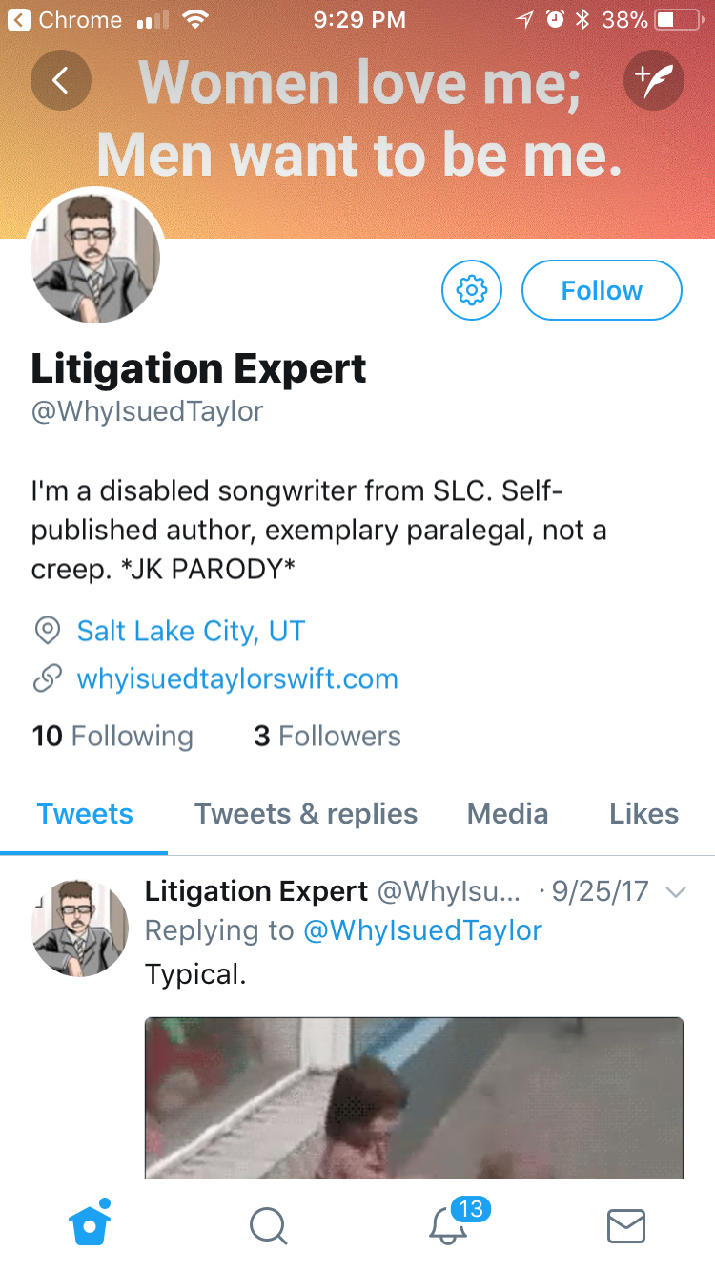The height and width of the screenshot is (1273, 715).
Task: Compose a new tweet with feather icon
Action: (x=654, y=80)
